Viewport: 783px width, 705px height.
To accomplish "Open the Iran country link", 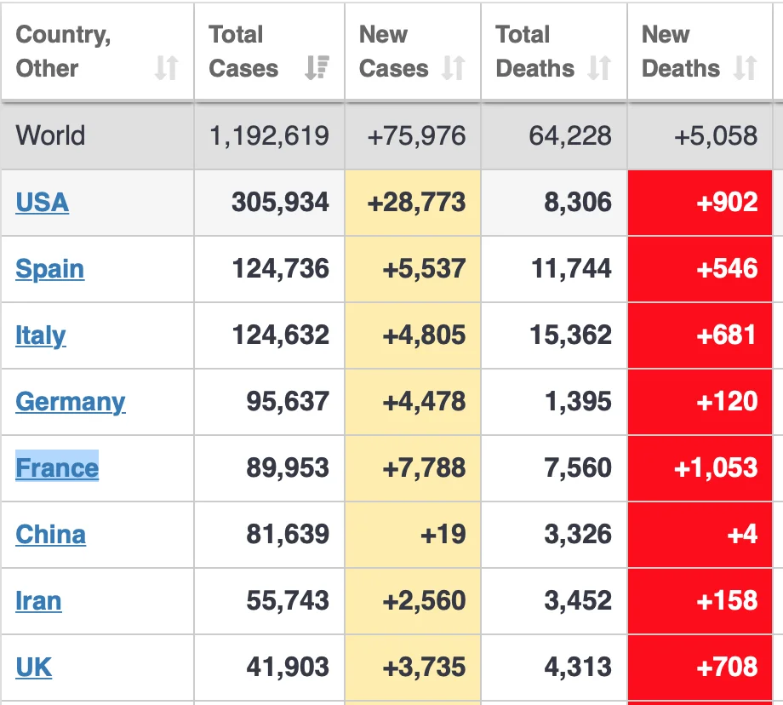I will 38,601.
